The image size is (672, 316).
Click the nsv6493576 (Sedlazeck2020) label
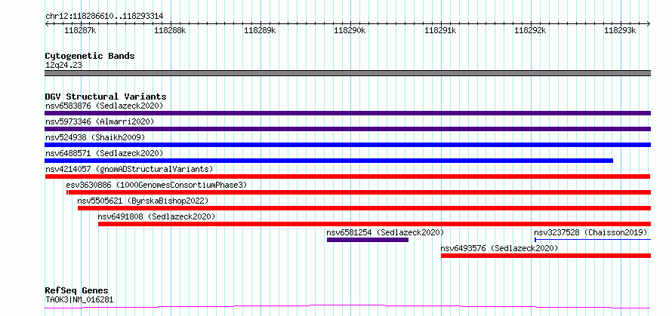point(499,248)
